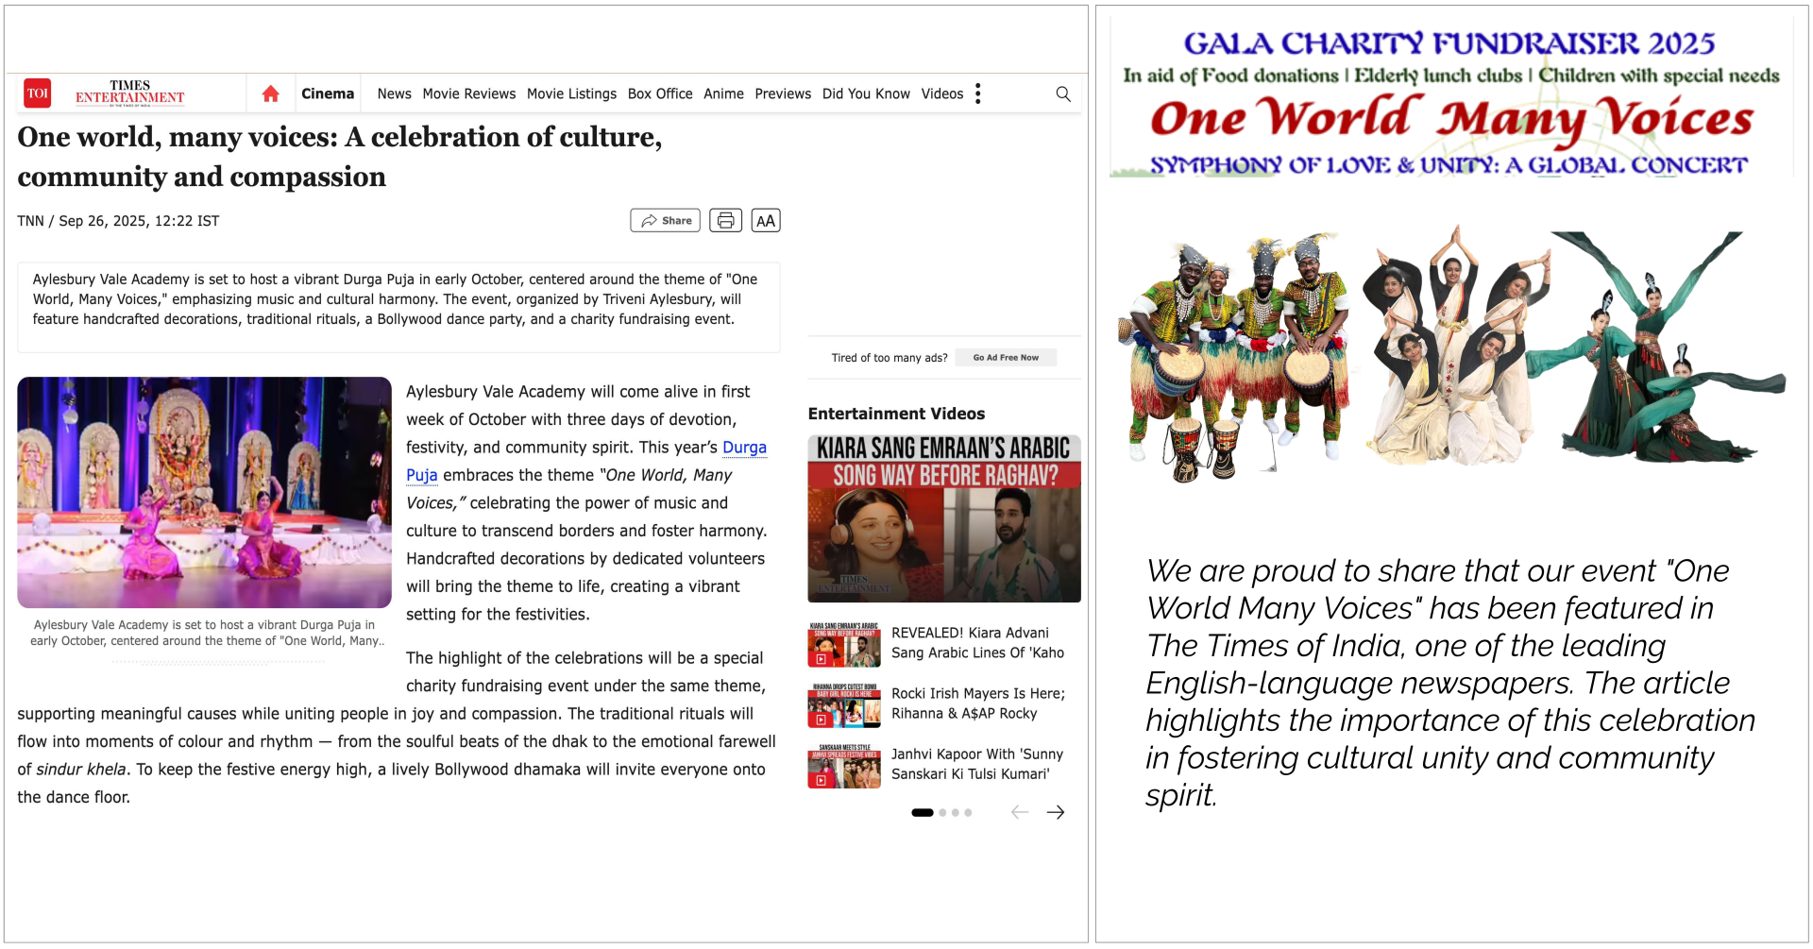
Task: Select the last carousel dot
Action: coord(968,812)
